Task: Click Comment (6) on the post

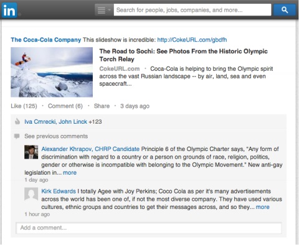Action: [65, 106]
